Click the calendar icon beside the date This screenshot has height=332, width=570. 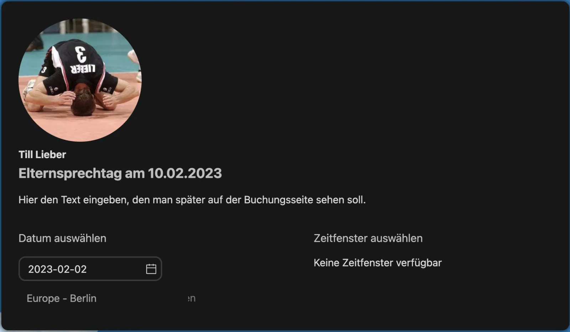151,269
